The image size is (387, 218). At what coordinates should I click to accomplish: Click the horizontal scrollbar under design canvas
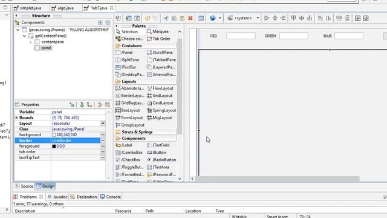pos(278,179)
